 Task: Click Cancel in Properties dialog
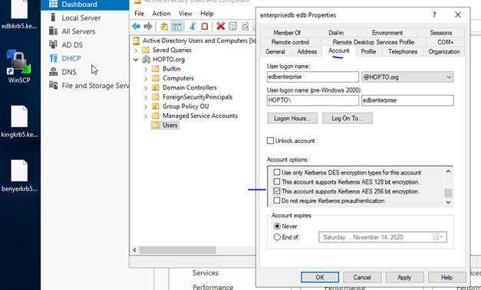click(x=362, y=277)
